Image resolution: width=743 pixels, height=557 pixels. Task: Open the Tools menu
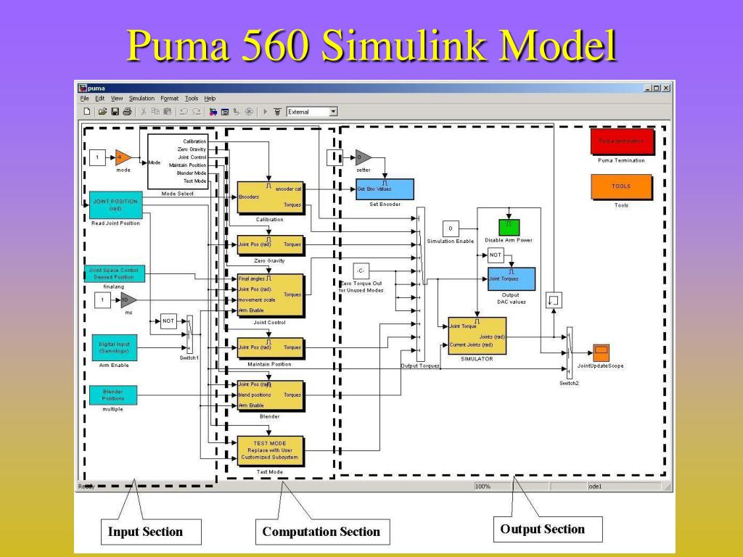pyautogui.click(x=192, y=99)
